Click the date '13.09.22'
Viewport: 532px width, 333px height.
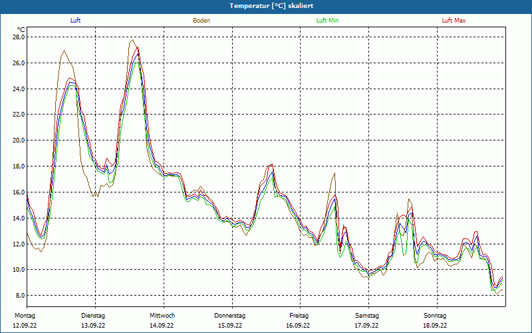tap(93, 326)
